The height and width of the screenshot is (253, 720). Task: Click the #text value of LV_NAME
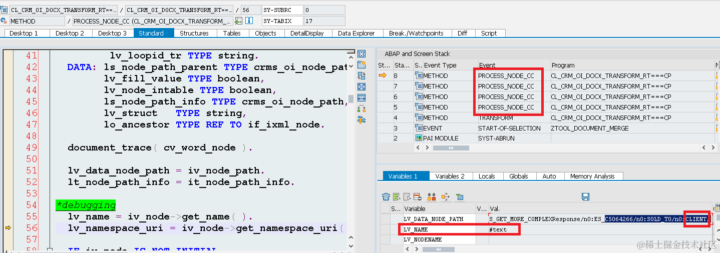tap(498, 229)
